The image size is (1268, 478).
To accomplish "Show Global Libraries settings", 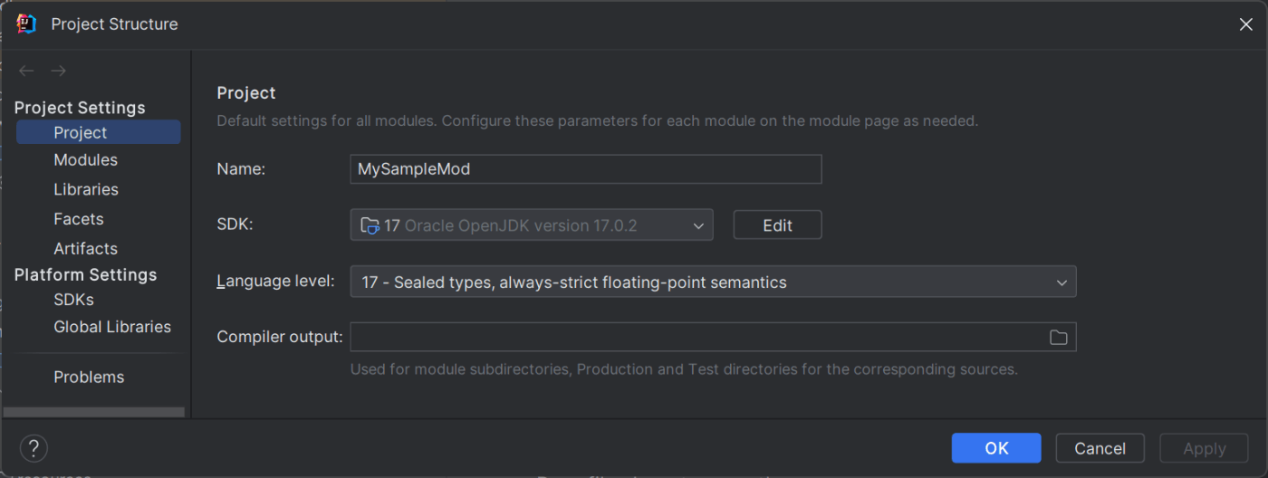I will (x=112, y=327).
